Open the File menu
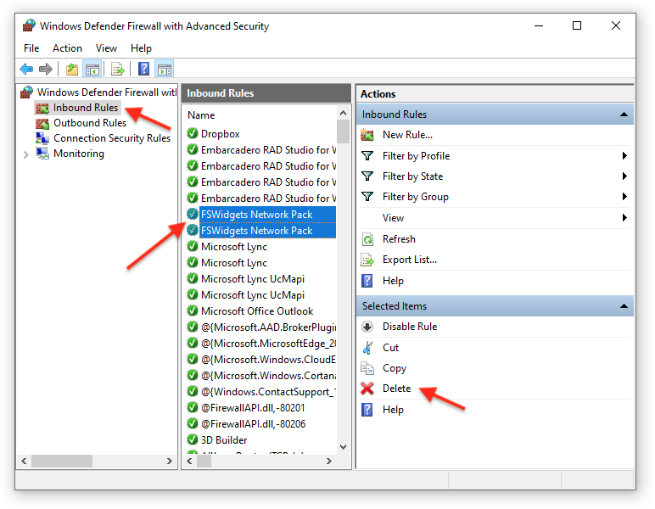Viewport: 655px width, 509px height. pos(31,48)
